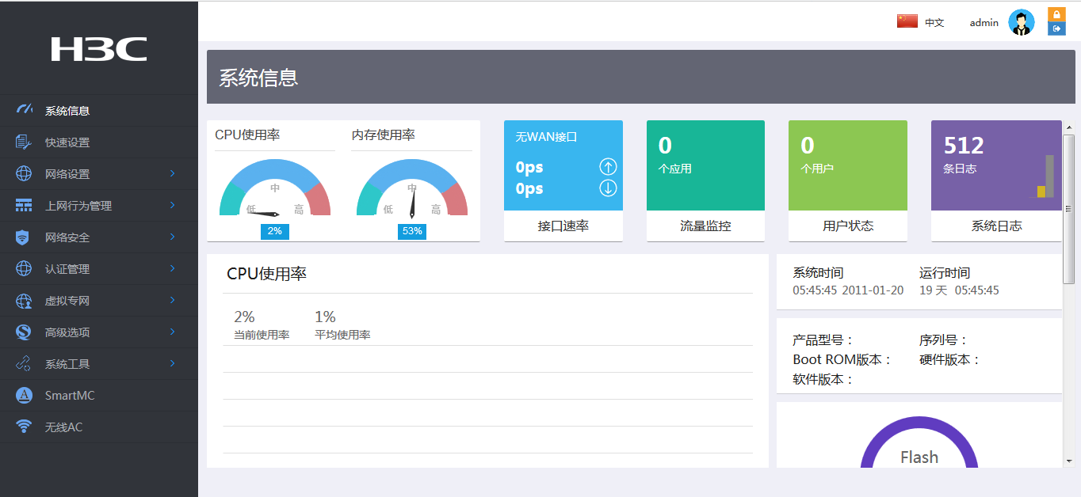Click the CPU usage gauge dial
The height and width of the screenshot is (497, 1081).
tap(275, 188)
